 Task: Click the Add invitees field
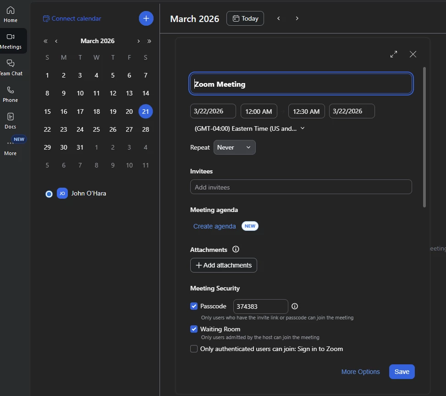coord(301,187)
